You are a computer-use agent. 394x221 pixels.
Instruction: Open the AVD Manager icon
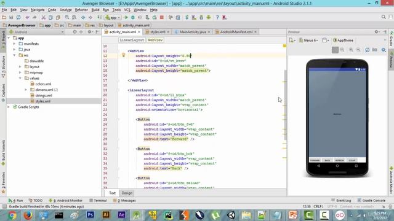194,17
